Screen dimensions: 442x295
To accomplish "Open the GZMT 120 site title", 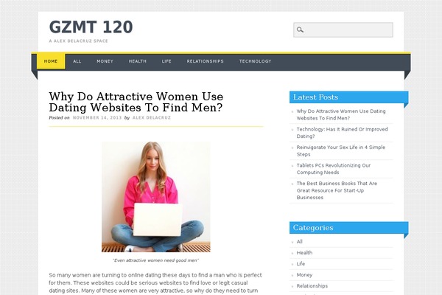I will tap(91, 27).
